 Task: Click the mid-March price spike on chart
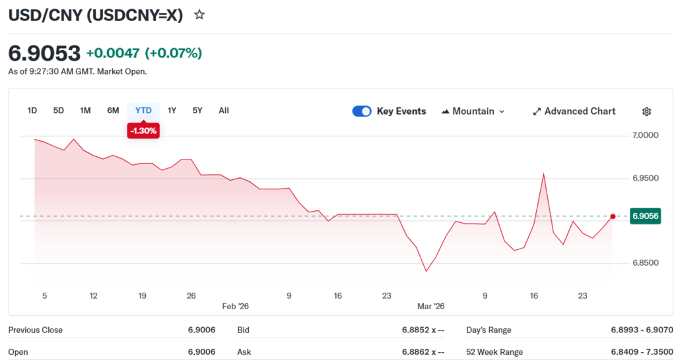tap(543, 174)
